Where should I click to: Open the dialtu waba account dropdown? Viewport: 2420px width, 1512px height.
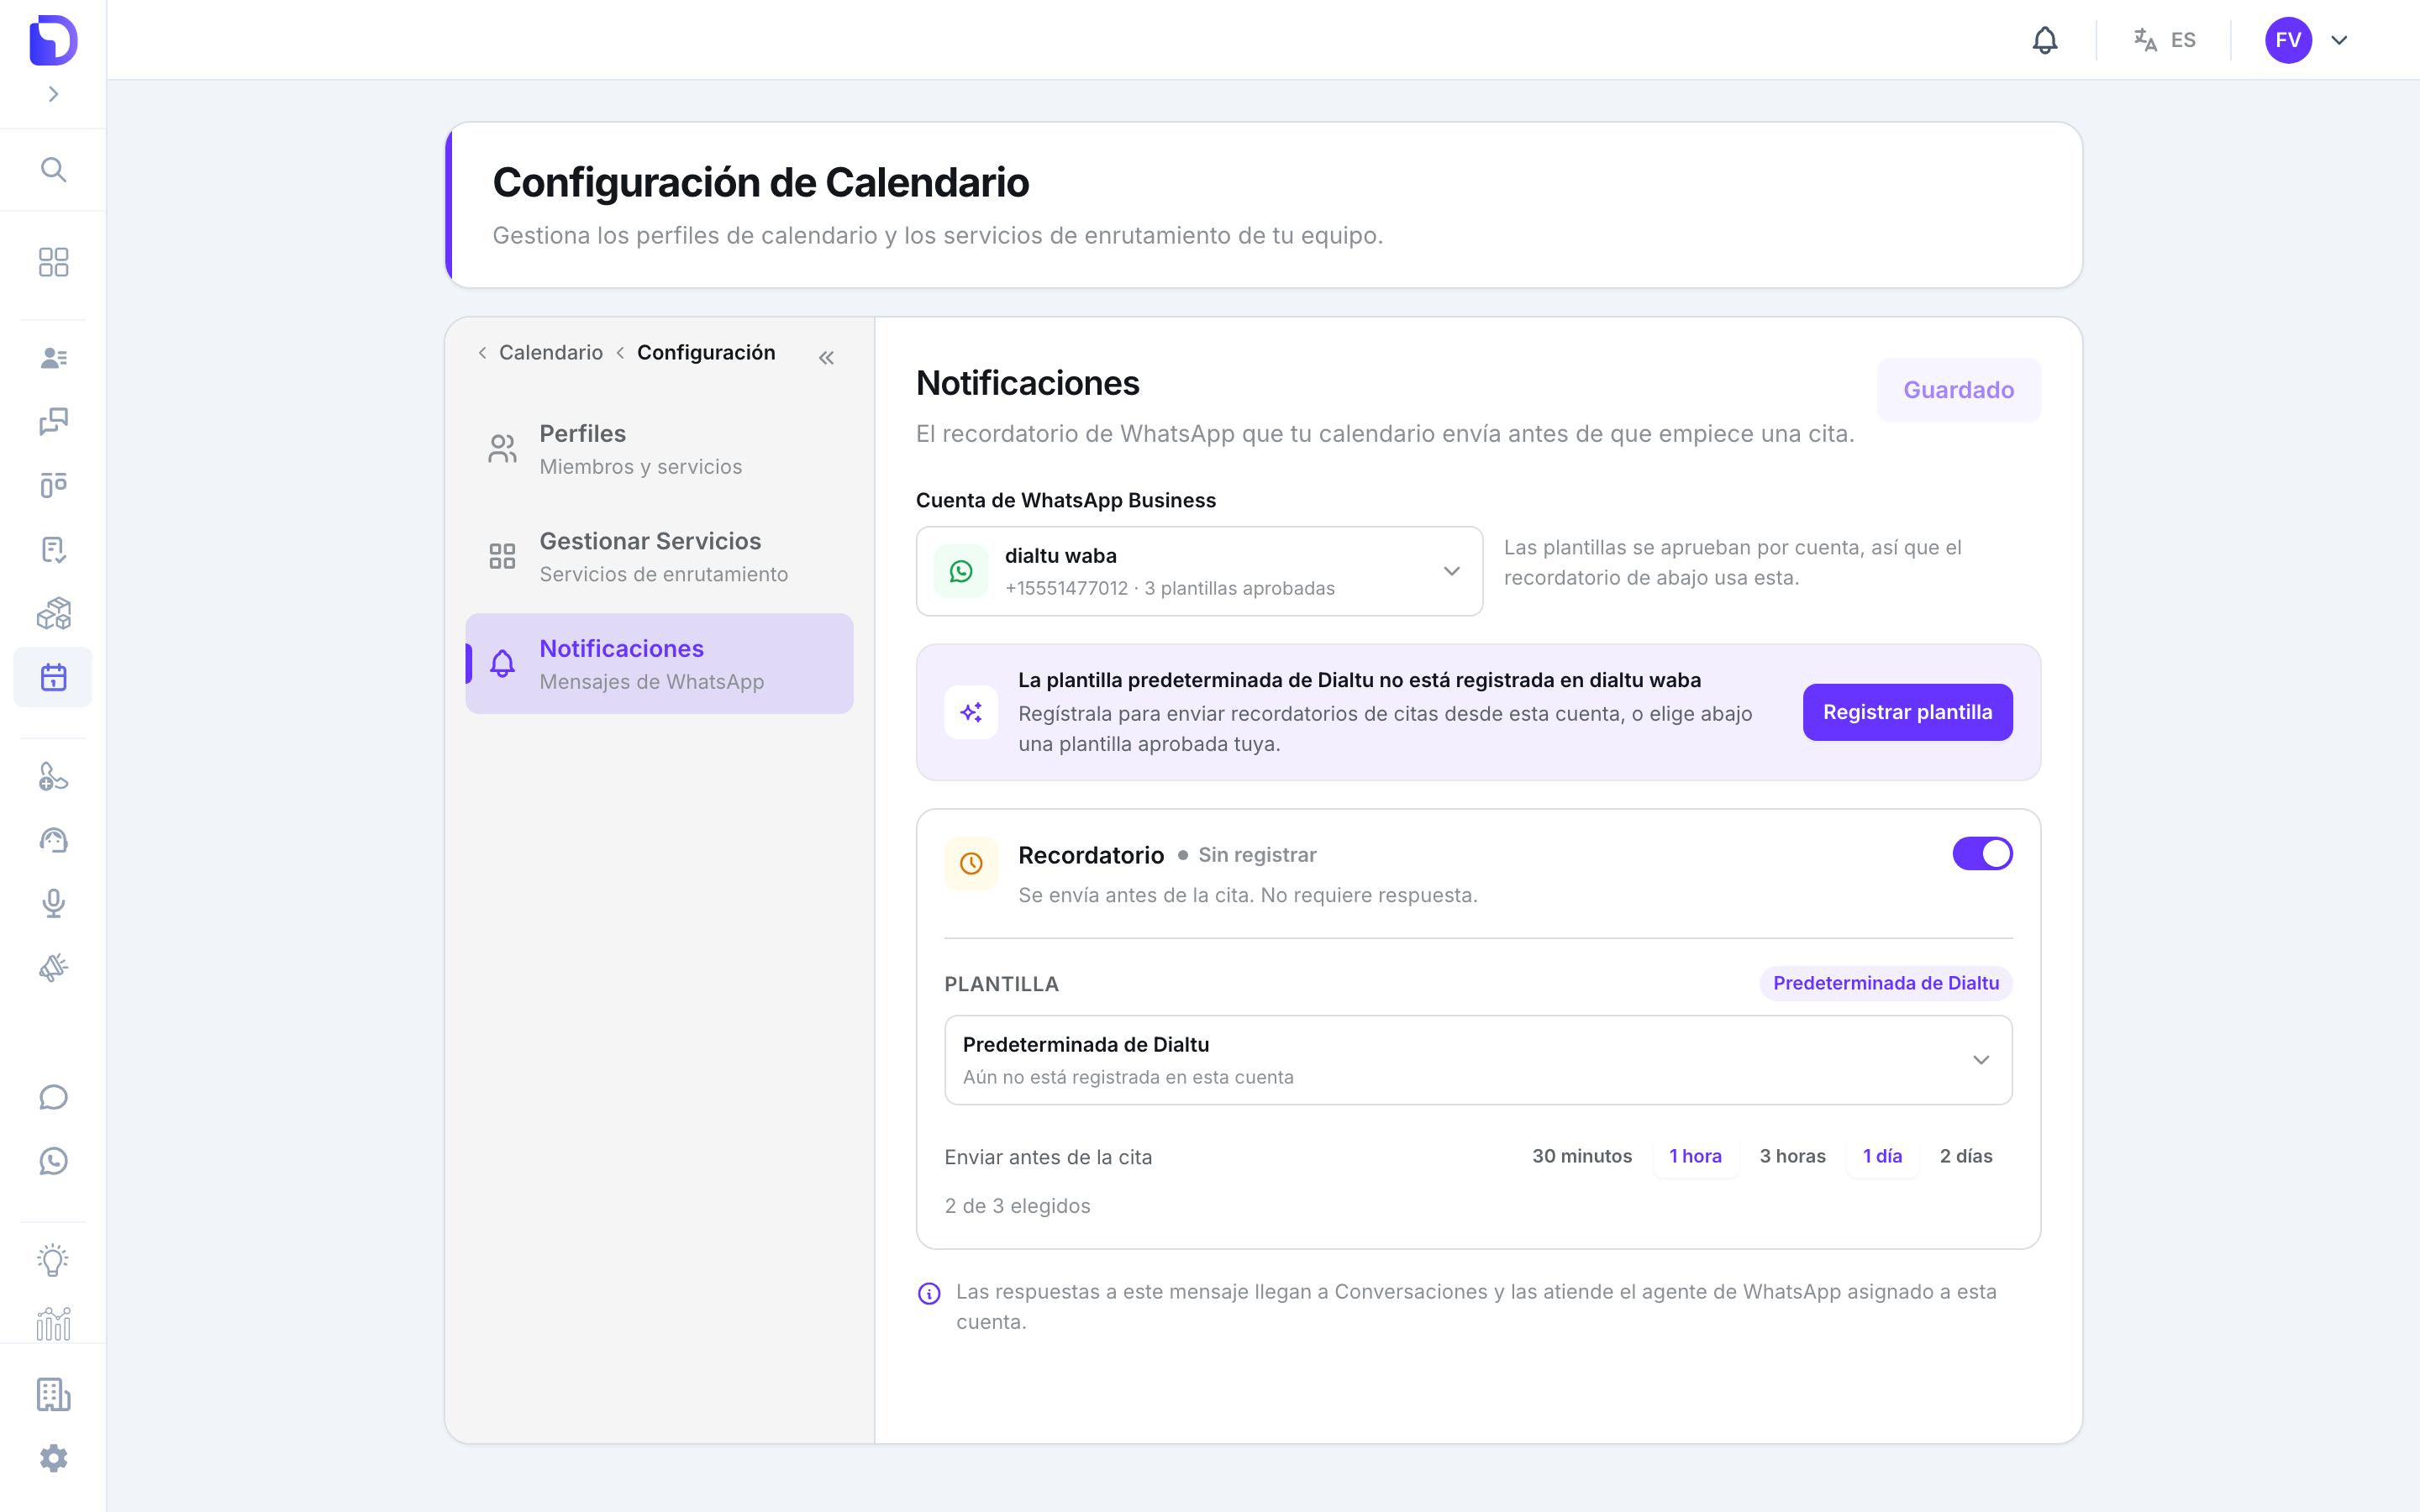(x=1199, y=571)
